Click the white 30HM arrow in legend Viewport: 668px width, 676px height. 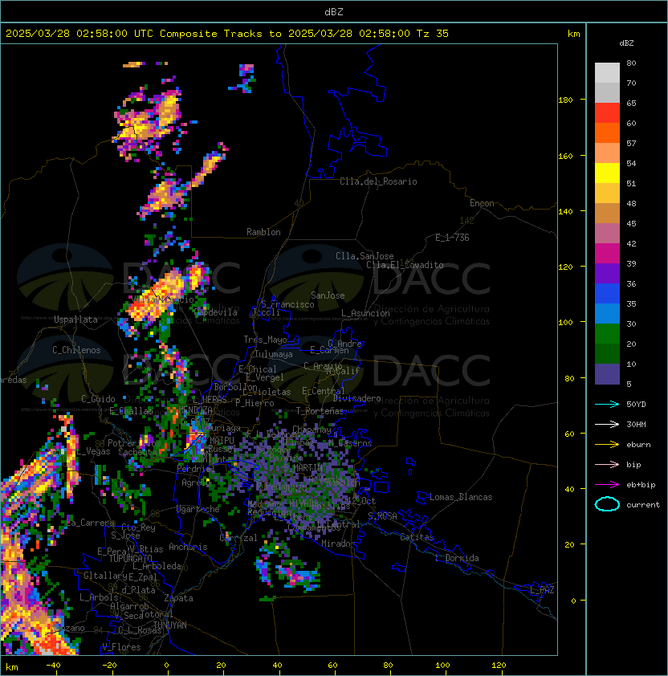(607, 424)
